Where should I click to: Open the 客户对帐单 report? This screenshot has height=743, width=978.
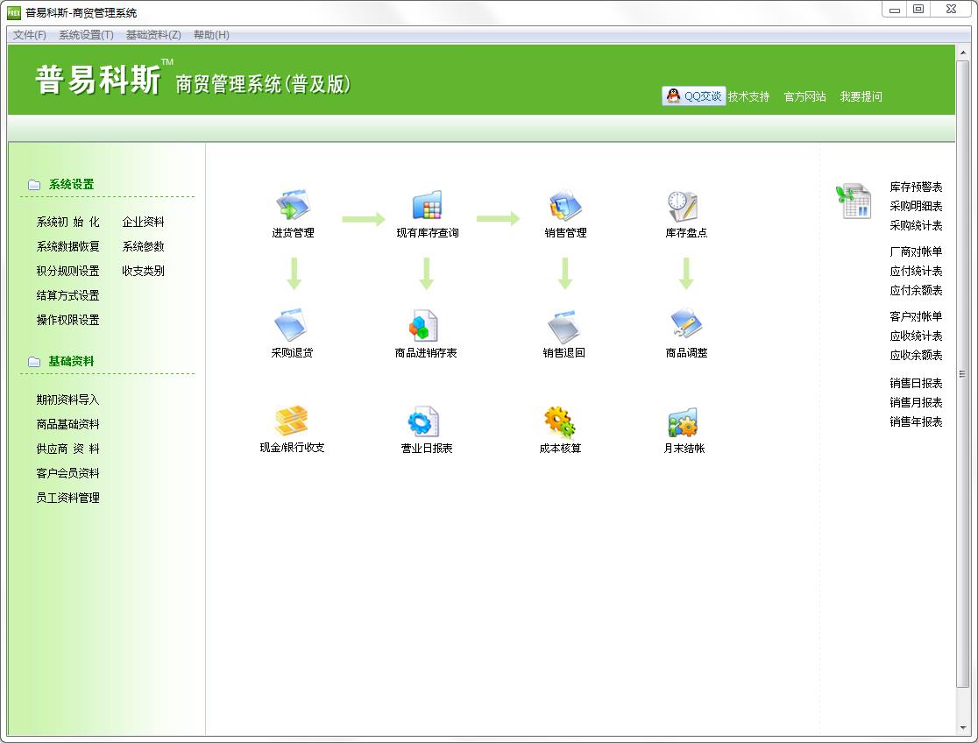coord(916,317)
